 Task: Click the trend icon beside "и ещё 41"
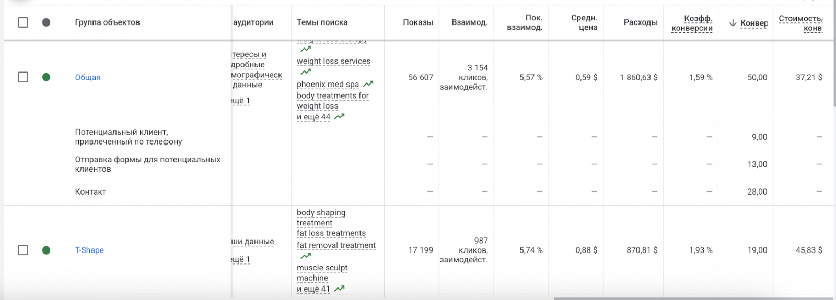coord(340,289)
